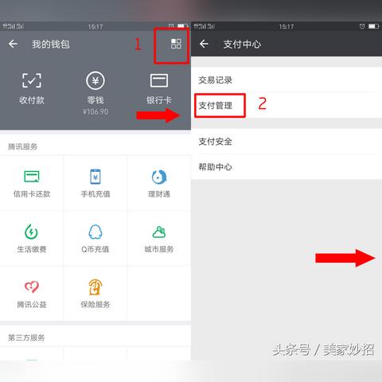Open 零钱 balance yen icon
The height and width of the screenshot is (382, 382).
coord(95,80)
